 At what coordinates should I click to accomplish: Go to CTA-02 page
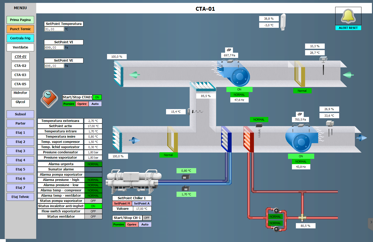[20, 66]
